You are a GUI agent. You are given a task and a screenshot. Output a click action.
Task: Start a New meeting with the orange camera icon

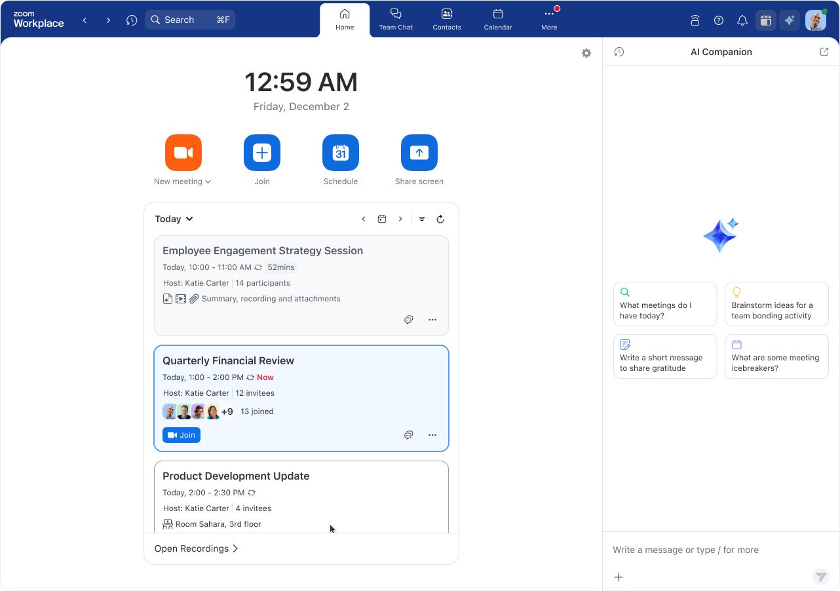[183, 153]
